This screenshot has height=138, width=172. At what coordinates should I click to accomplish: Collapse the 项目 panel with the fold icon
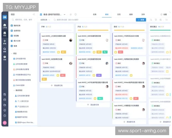point(34,14)
